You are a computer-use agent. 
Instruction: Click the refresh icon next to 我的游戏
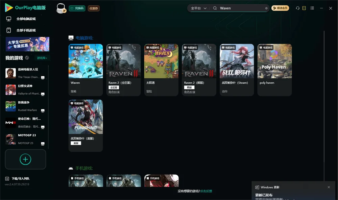point(27,58)
